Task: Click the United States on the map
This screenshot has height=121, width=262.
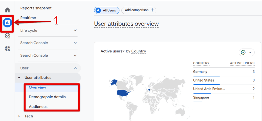Action: (123, 93)
